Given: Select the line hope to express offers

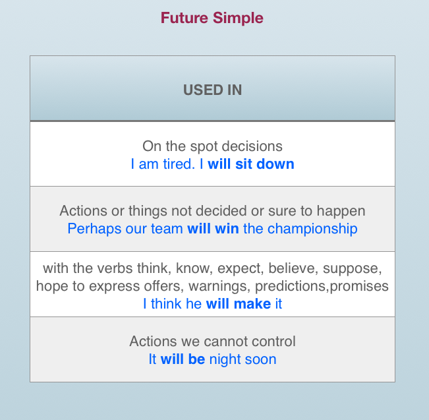Looking at the screenshot, I should point(212,286).
